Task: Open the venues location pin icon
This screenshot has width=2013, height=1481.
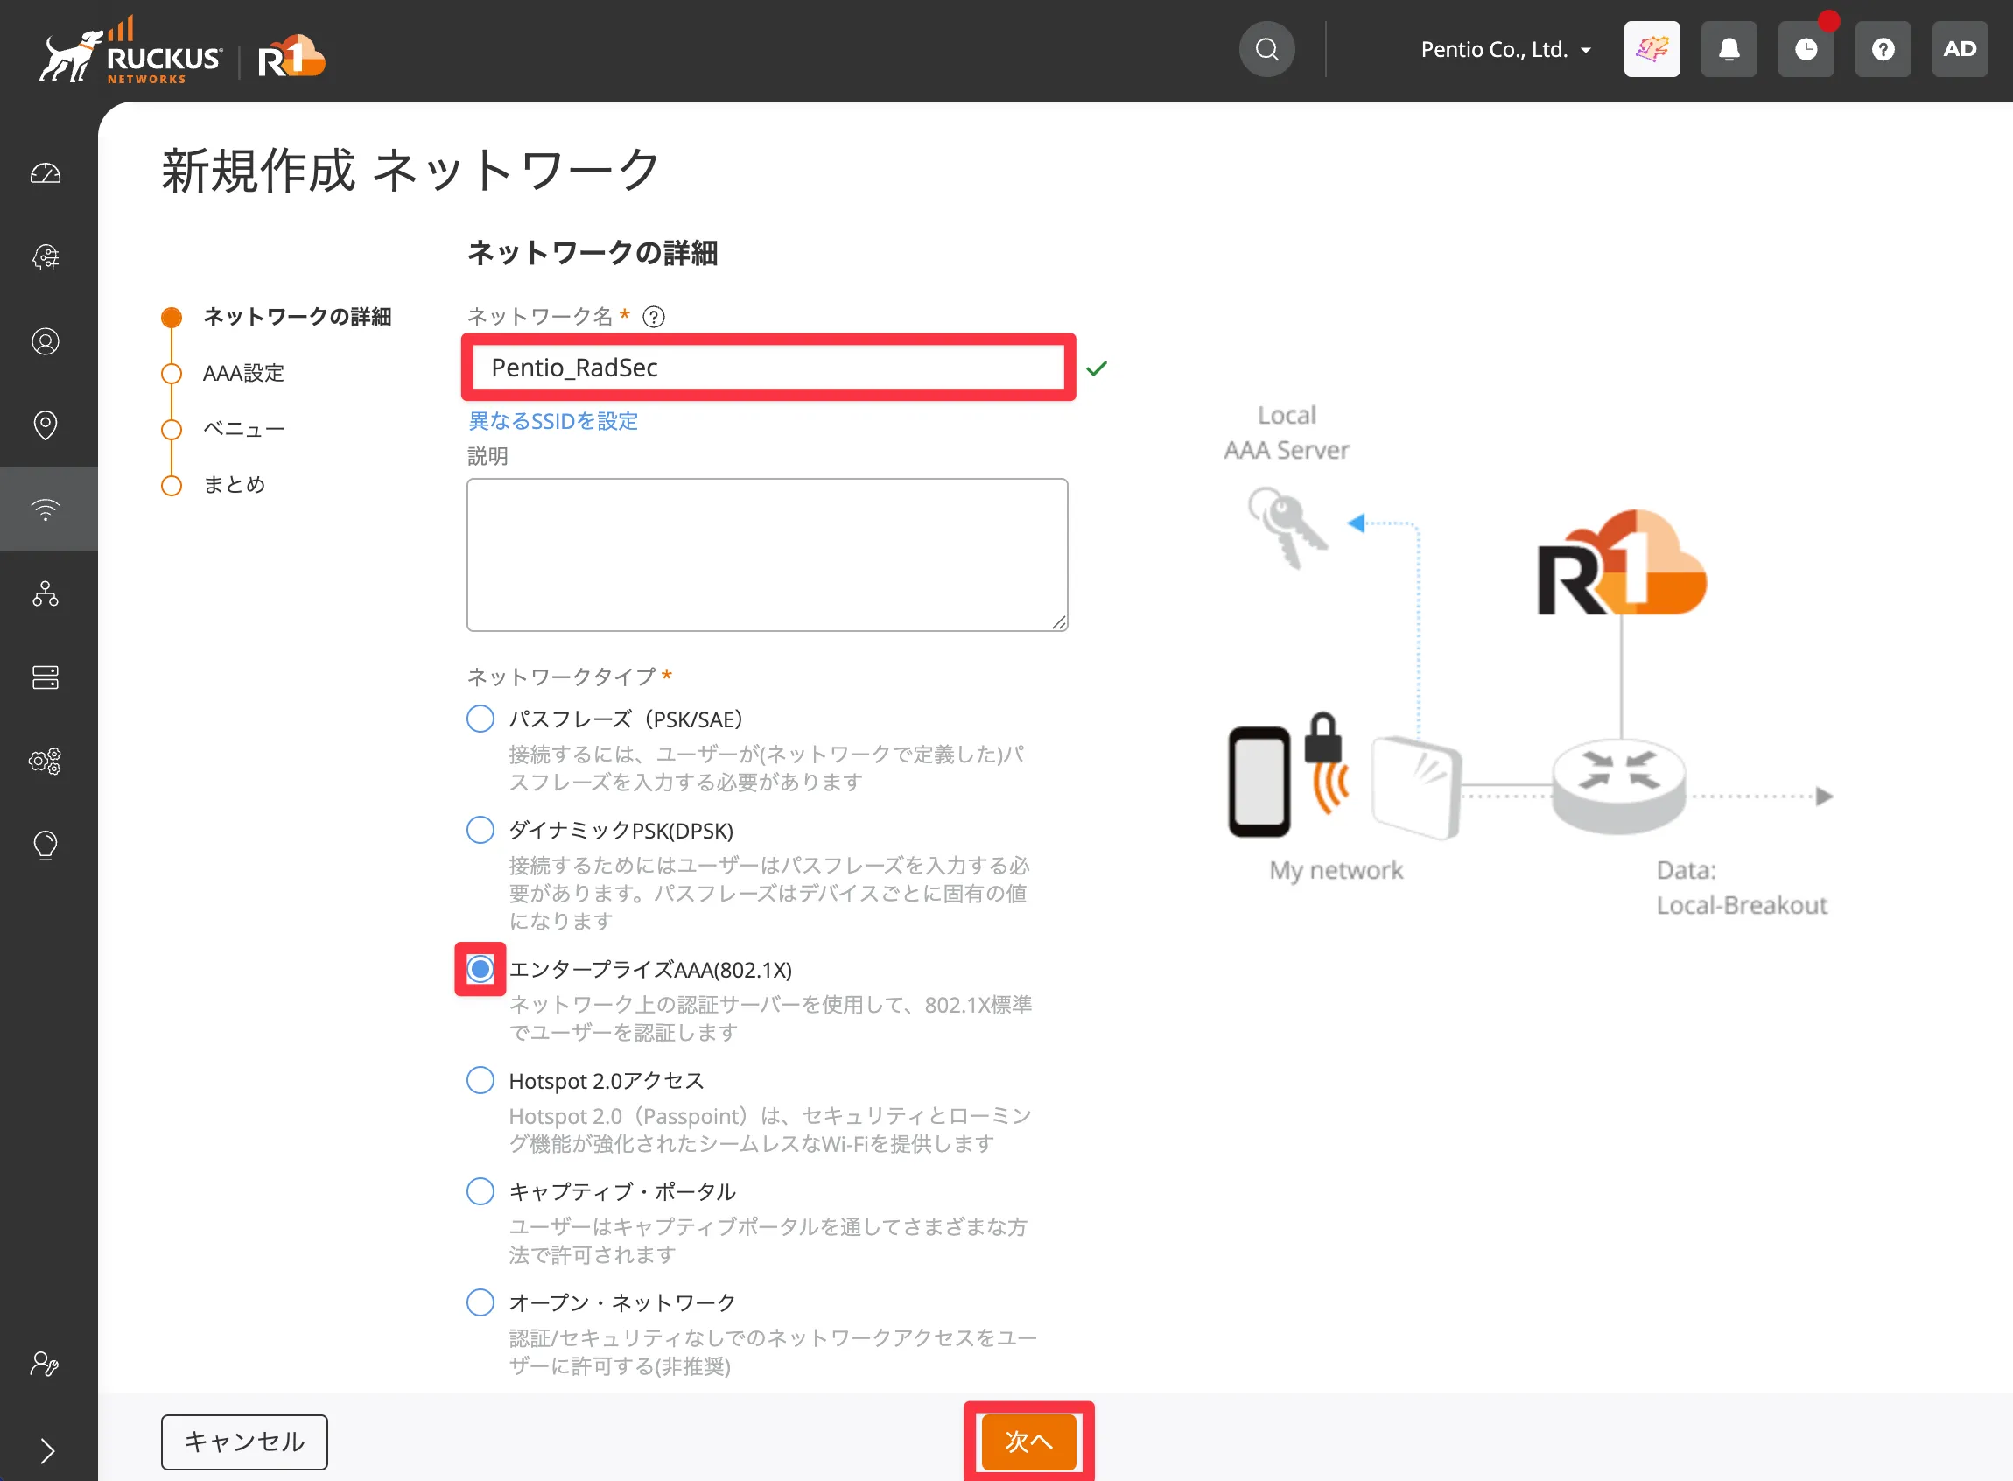Action: tap(46, 425)
